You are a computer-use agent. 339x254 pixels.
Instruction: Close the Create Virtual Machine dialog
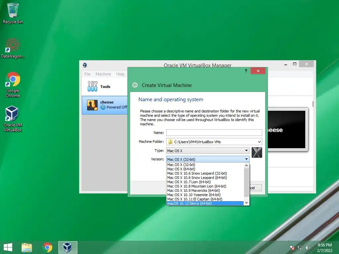(258, 71)
